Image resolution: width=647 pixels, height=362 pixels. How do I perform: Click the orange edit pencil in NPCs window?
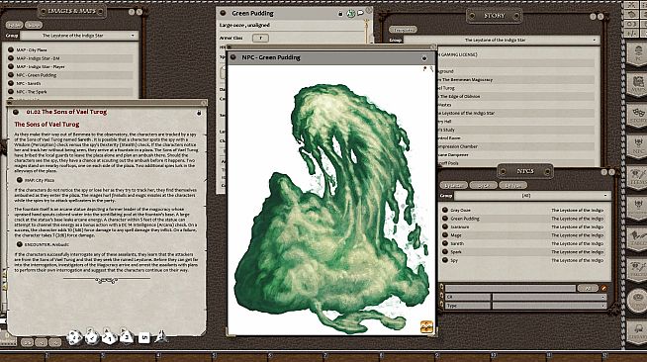click(x=603, y=288)
